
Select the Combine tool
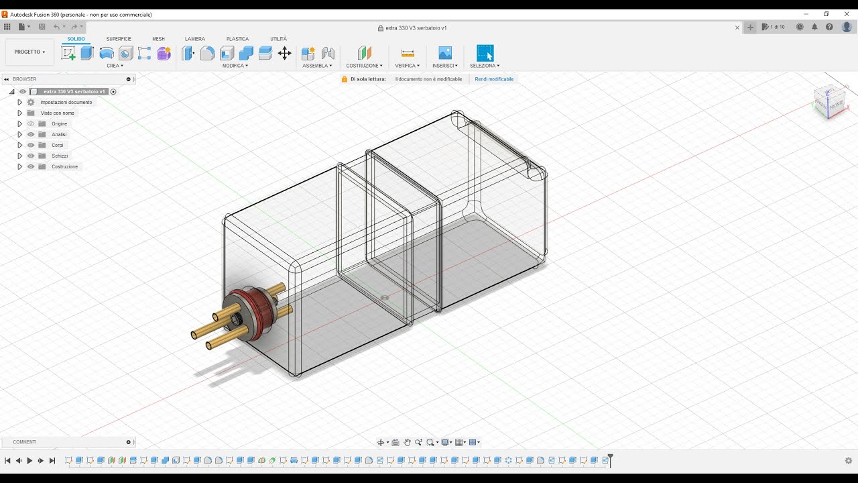(246, 53)
